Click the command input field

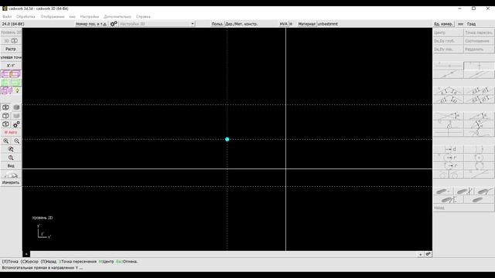pos(224,254)
